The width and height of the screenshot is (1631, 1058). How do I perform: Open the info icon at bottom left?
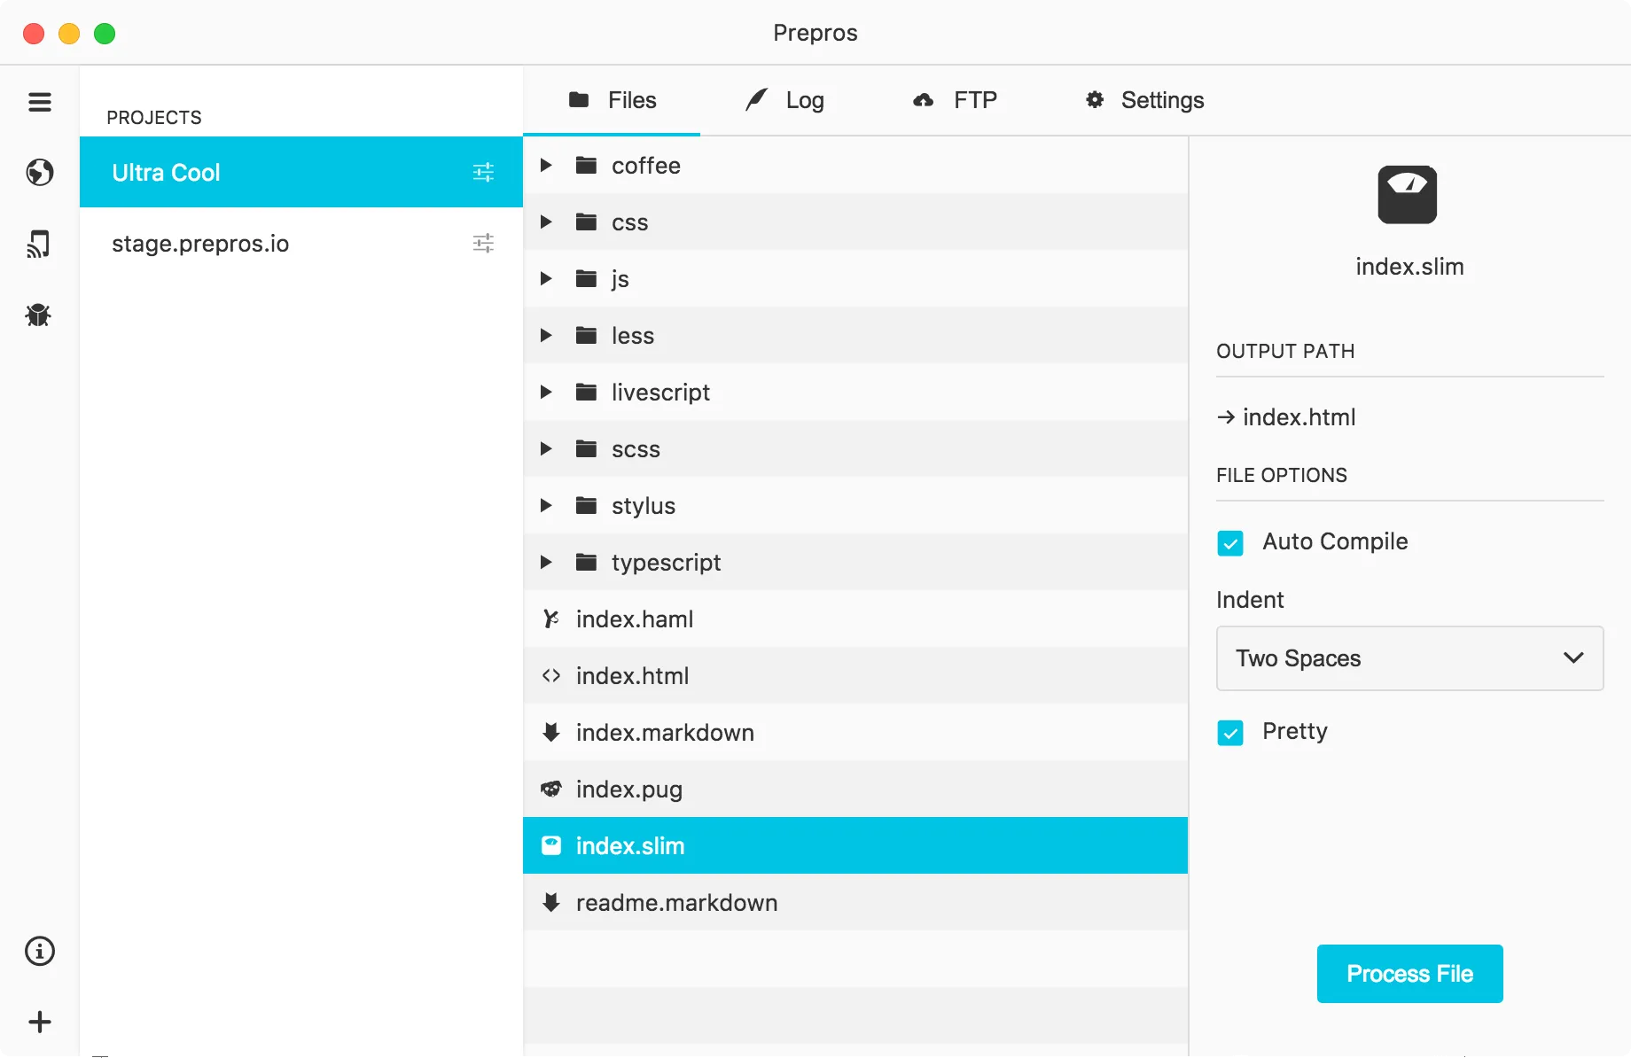[x=39, y=952]
